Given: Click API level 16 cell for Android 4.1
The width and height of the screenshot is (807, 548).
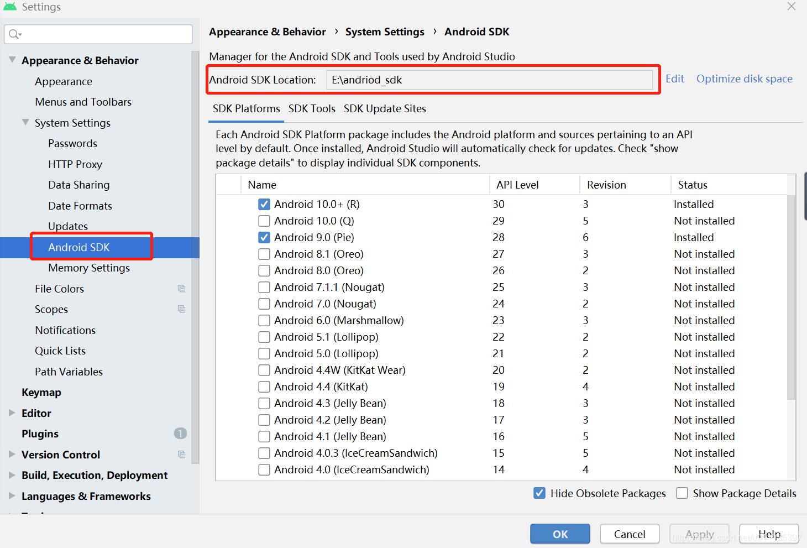Looking at the screenshot, I should 499,436.
